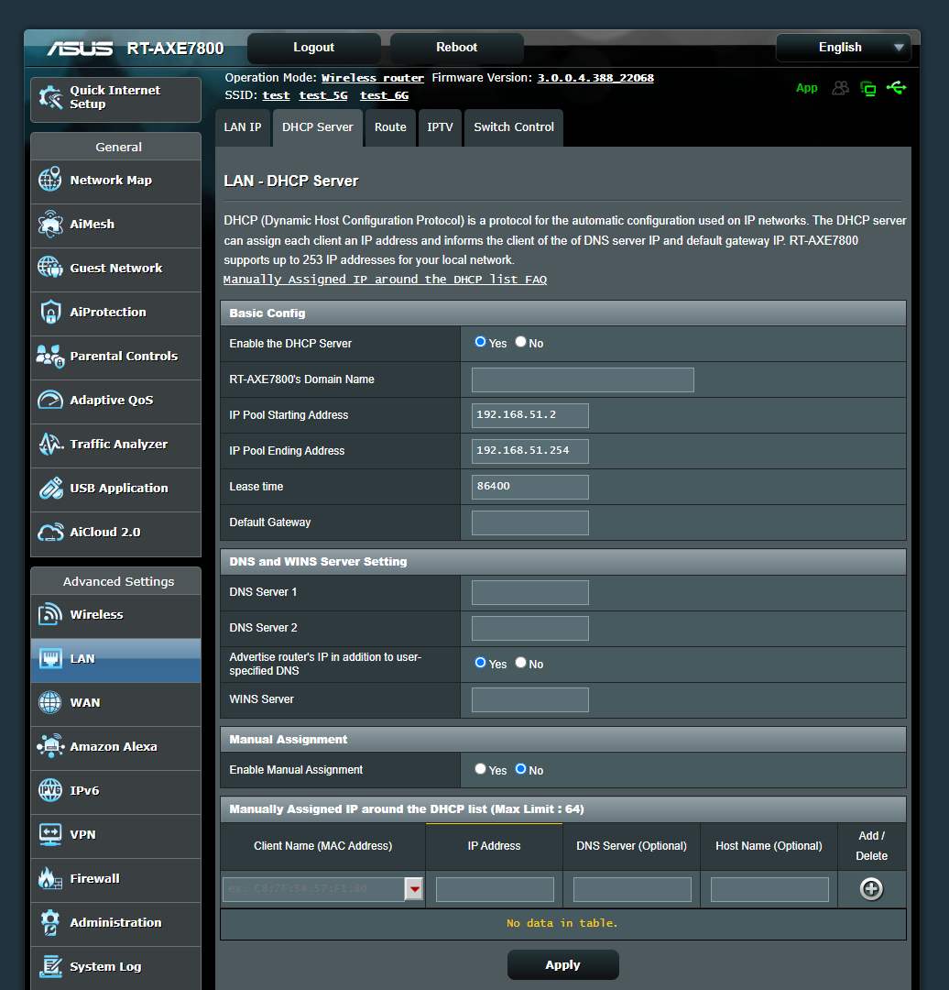Click the DNS Server 1 field
949x990 pixels.
click(x=530, y=593)
